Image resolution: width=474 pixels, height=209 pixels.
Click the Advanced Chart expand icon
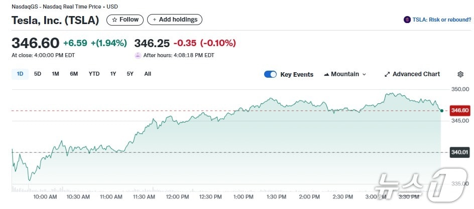point(387,74)
